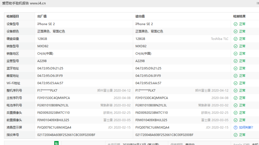Click factory Bluetooth address 04:72:95:D9:21:25
The image size is (259, 145).
coord(50,68)
